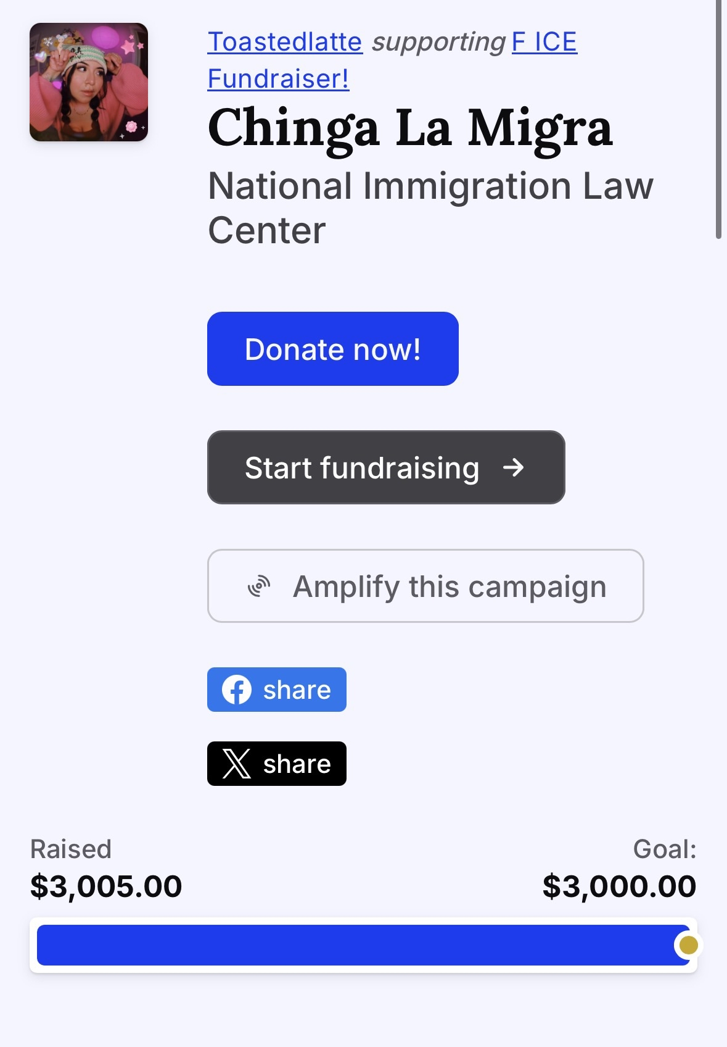This screenshot has height=1047, width=727.
Task: Click the blue fundraising progress bar
Action: pyautogui.click(x=358, y=945)
